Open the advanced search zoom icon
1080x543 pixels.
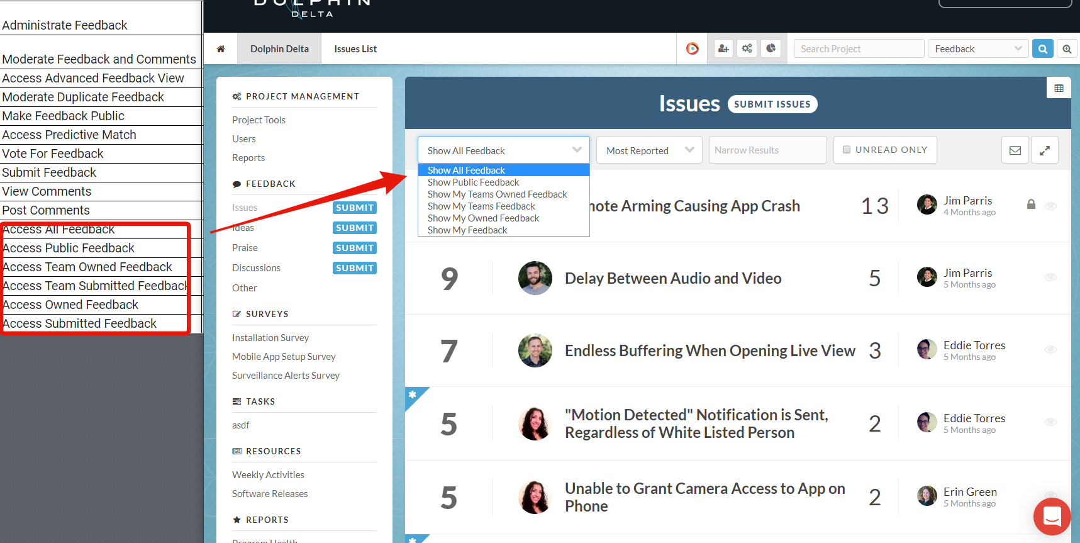point(1067,48)
